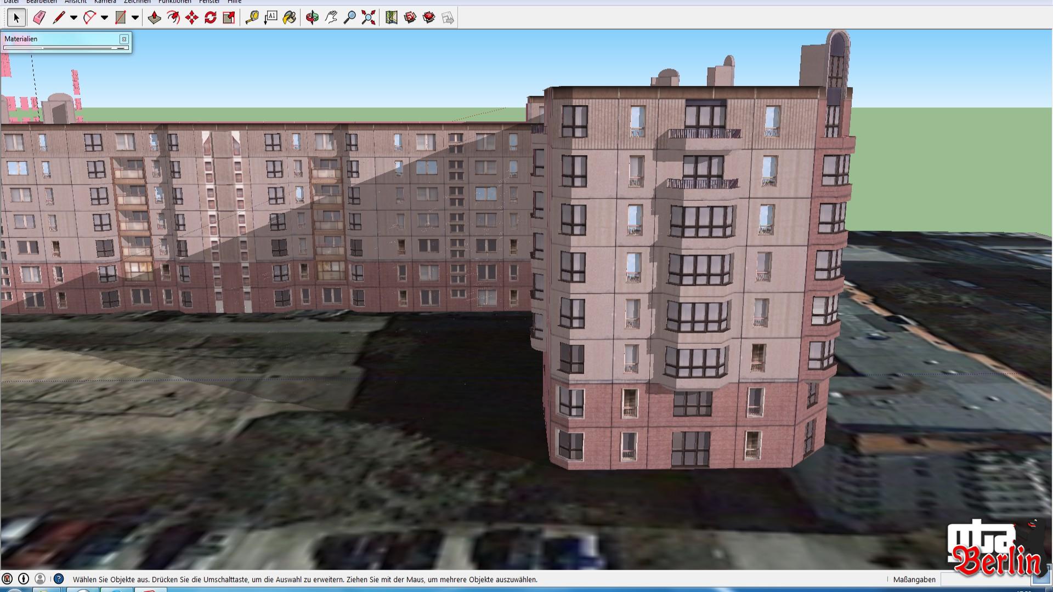Select the Eraser tool

[x=39, y=18]
